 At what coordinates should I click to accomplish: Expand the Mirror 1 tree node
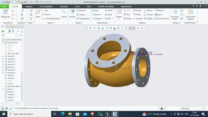pyautogui.click(x=3, y=89)
